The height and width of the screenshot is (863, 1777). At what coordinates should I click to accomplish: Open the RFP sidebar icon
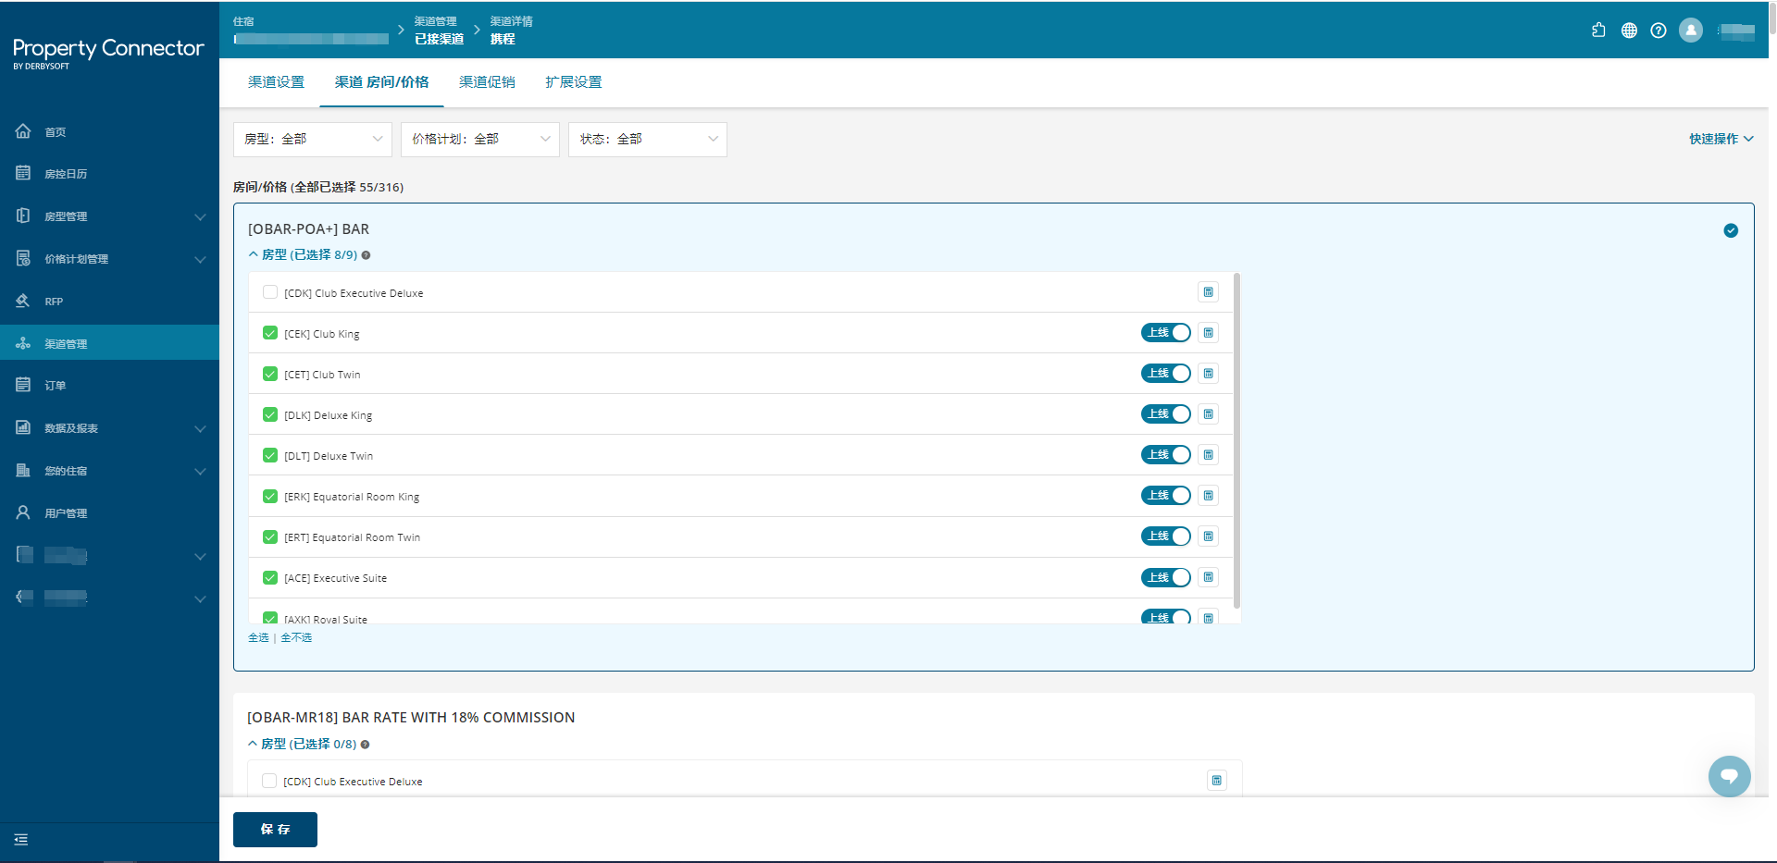(x=23, y=301)
